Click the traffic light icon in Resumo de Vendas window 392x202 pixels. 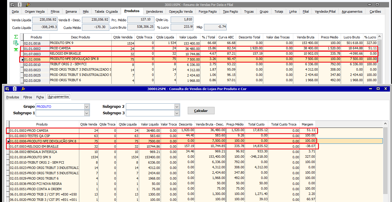click(20, 5)
